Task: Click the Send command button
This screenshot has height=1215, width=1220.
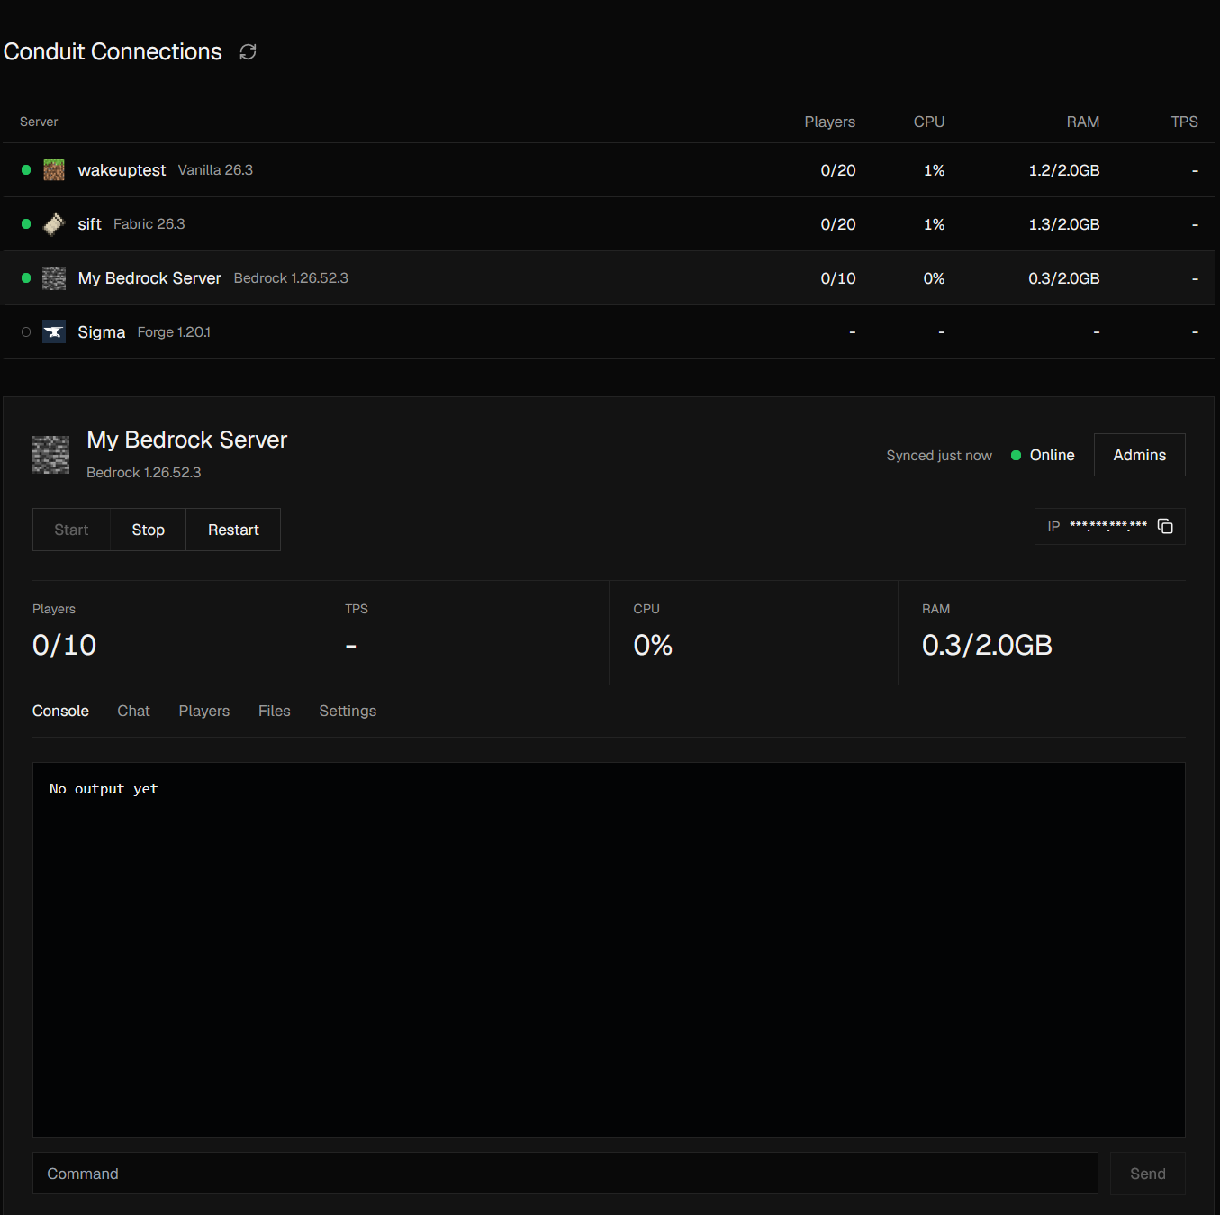Action: (1148, 1174)
